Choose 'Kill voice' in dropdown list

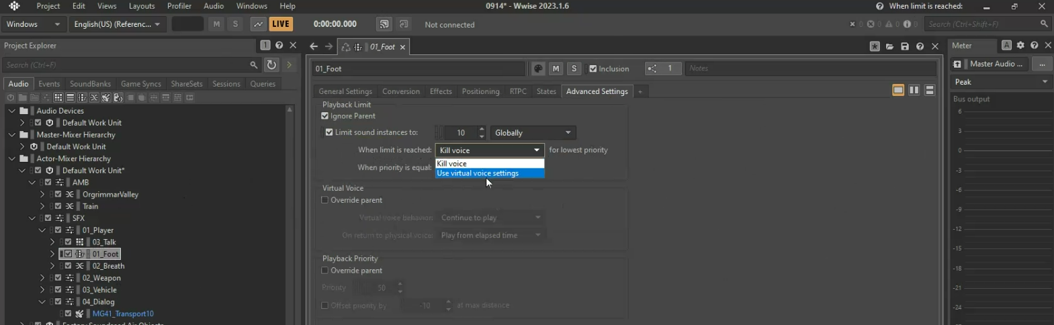[490, 164]
